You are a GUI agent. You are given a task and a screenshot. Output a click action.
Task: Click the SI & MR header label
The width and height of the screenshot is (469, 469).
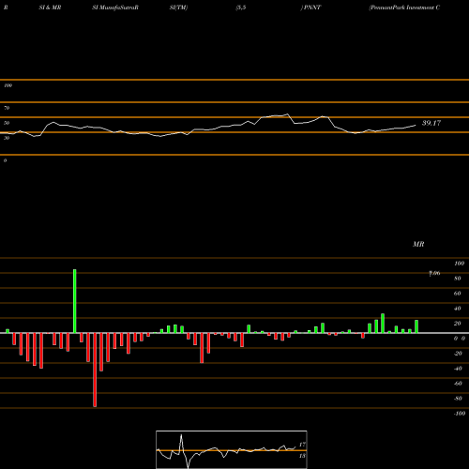[50, 8]
